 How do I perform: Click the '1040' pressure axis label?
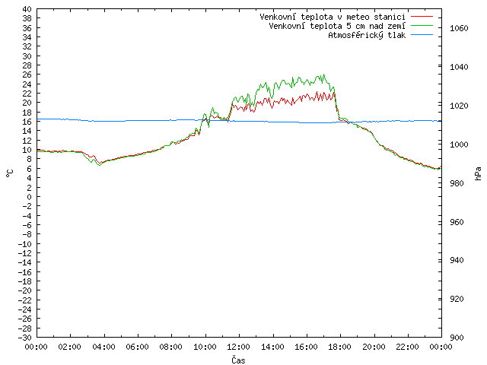[459, 67]
